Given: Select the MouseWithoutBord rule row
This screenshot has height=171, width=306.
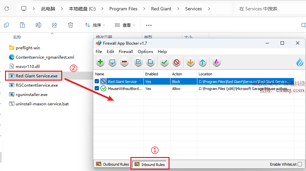Looking at the screenshot, I should coord(194,89).
